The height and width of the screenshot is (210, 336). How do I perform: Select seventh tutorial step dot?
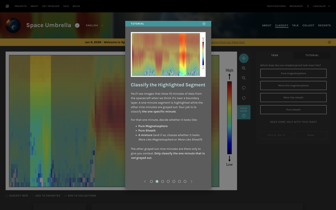click(185, 181)
